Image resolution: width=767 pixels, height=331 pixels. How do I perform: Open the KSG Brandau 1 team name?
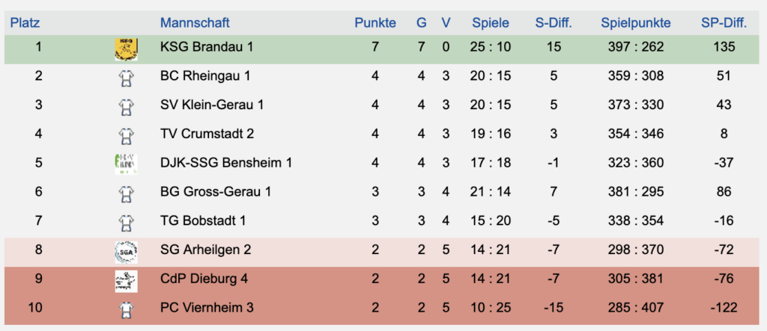point(207,47)
